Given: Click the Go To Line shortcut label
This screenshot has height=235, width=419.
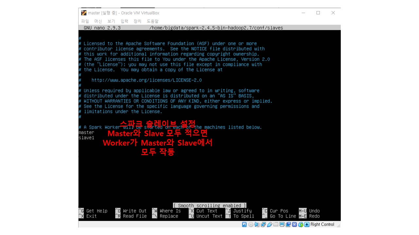Looking at the screenshot, I should coord(283,216).
